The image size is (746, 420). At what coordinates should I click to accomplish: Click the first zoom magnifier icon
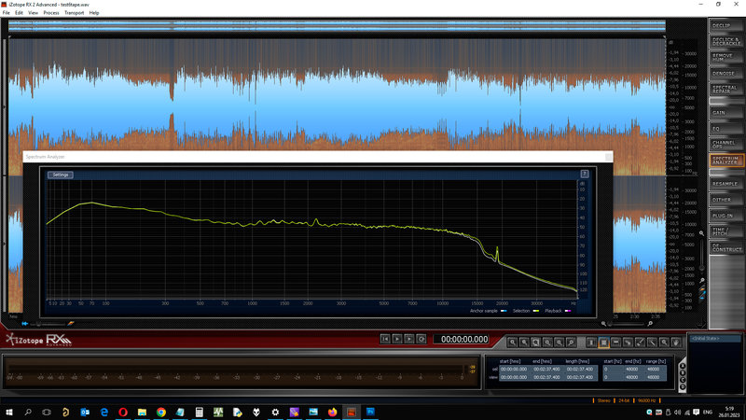pyautogui.click(x=512, y=343)
